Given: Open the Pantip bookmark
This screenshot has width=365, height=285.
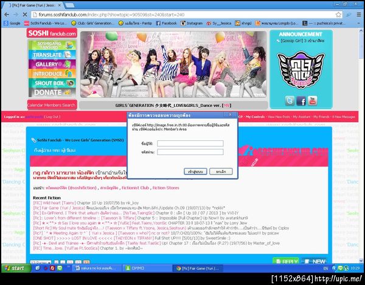Looking at the screenshot, I should [135, 23].
